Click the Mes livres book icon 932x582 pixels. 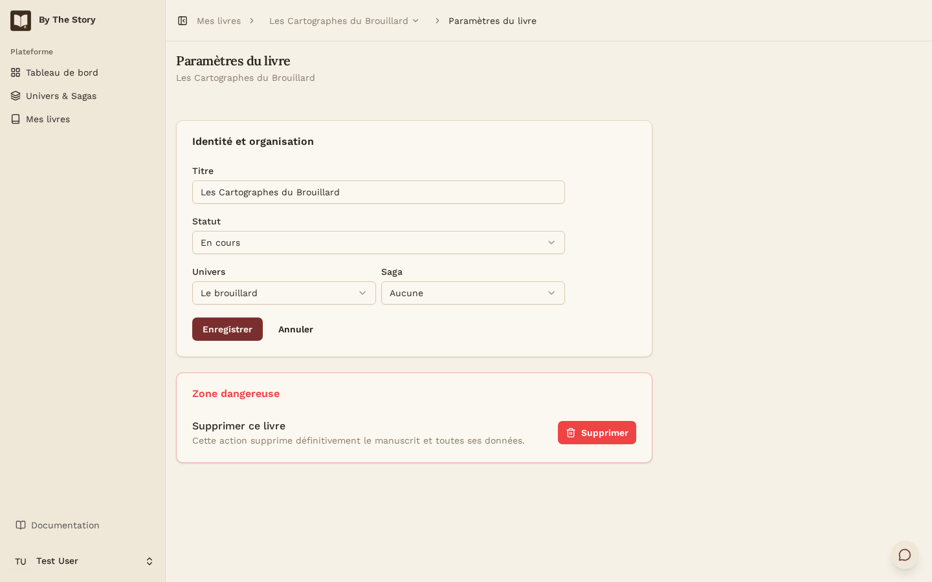pos(16,119)
